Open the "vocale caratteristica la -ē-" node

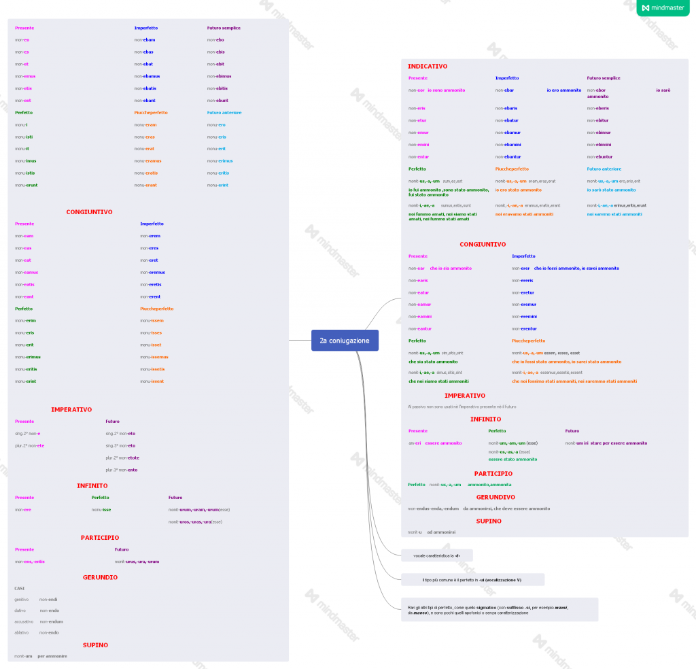tap(436, 555)
